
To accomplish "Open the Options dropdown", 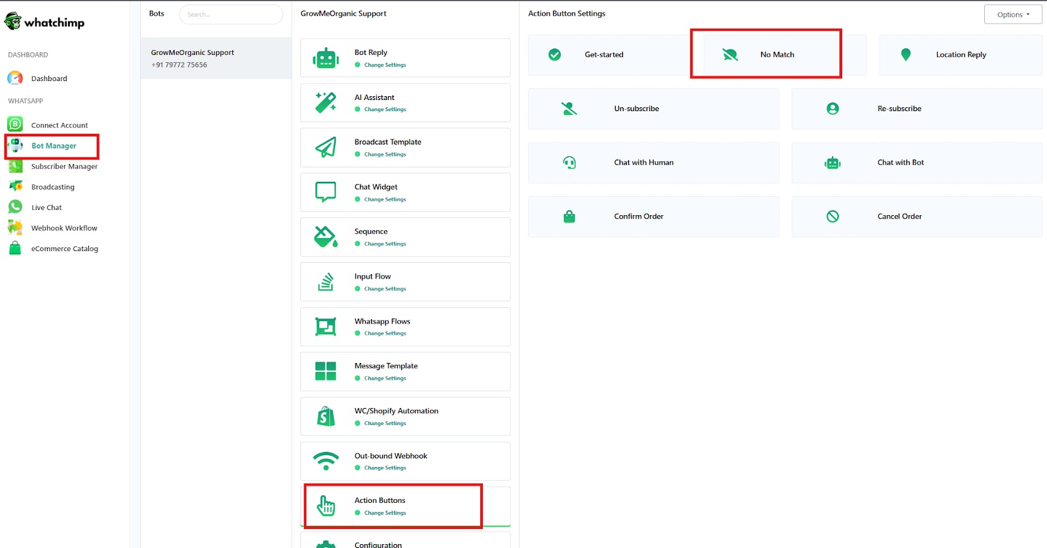I will coord(1013,14).
